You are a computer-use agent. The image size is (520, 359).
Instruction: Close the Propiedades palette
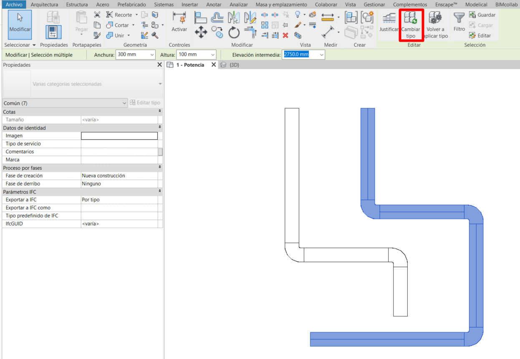[159, 65]
